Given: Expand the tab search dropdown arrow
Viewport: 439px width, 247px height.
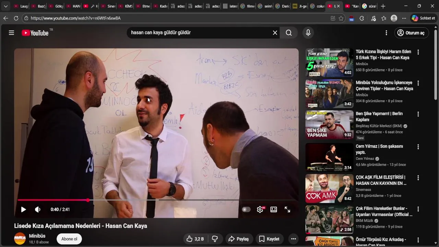Looking at the screenshot, I should point(5,6).
